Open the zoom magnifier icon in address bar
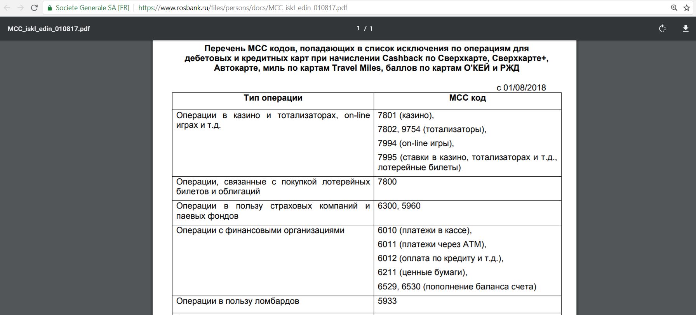The image size is (696, 315). click(674, 8)
